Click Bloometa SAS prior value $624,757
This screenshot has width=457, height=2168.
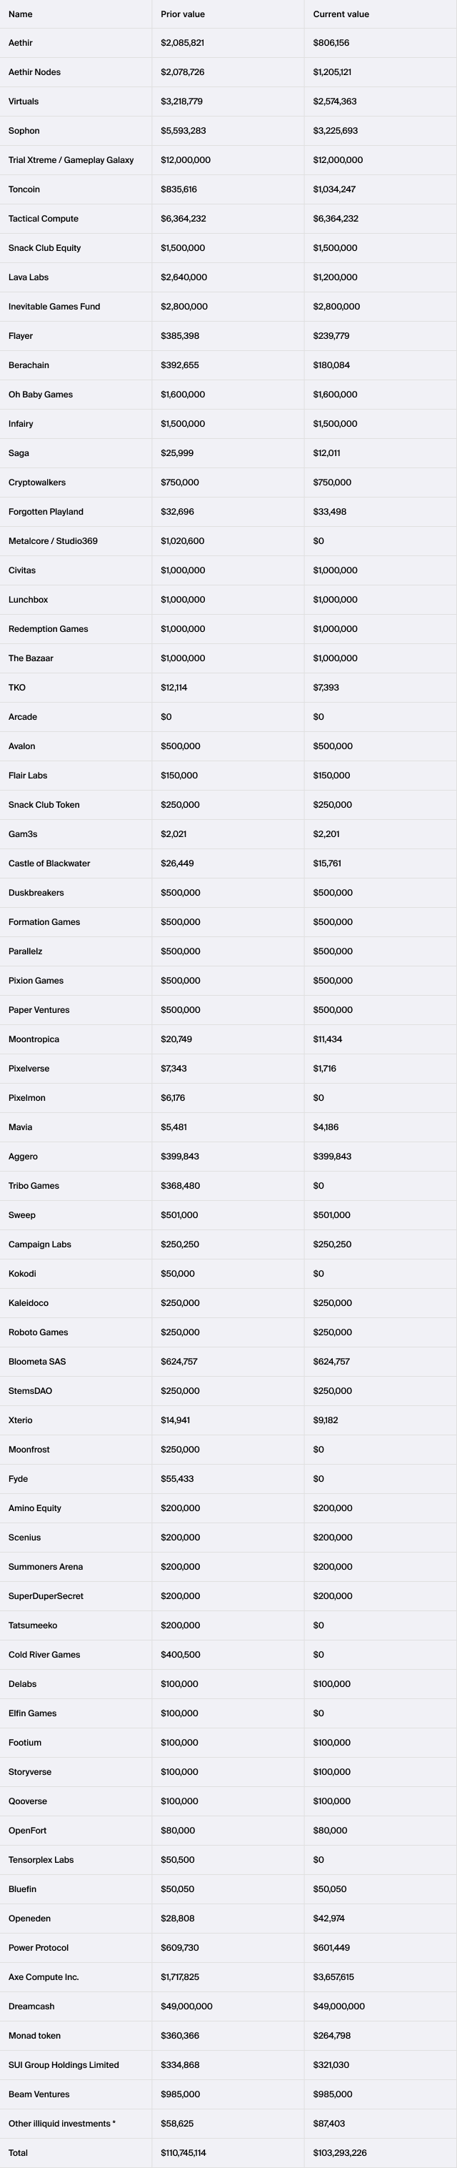tap(179, 1362)
